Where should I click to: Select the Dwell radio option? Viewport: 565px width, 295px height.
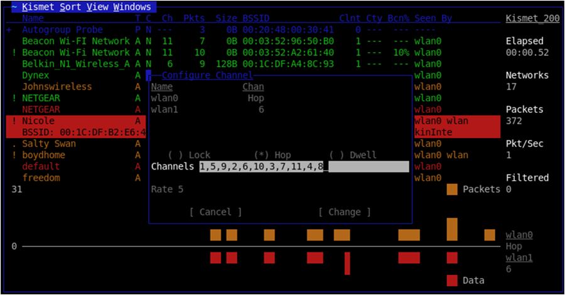click(x=353, y=155)
